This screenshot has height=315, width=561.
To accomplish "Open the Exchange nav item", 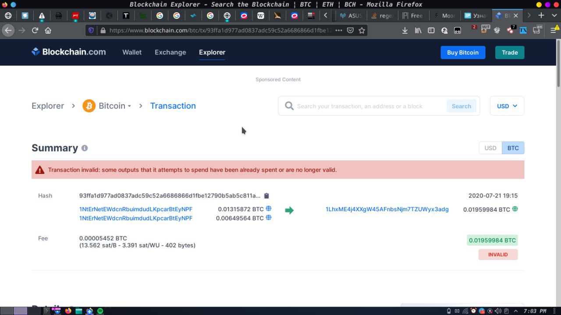I will point(170,52).
